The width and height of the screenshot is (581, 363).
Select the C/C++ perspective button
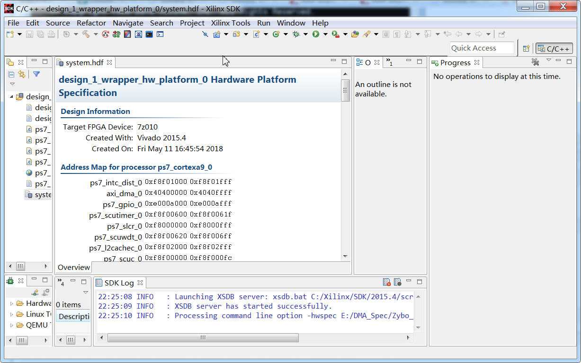(x=554, y=48)
